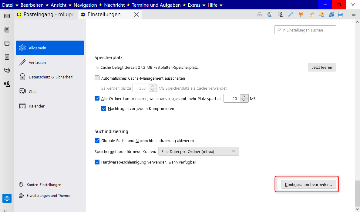Click the toolbar contacts list icon
This screenshot has height=212, width=360.
[280, 15]
